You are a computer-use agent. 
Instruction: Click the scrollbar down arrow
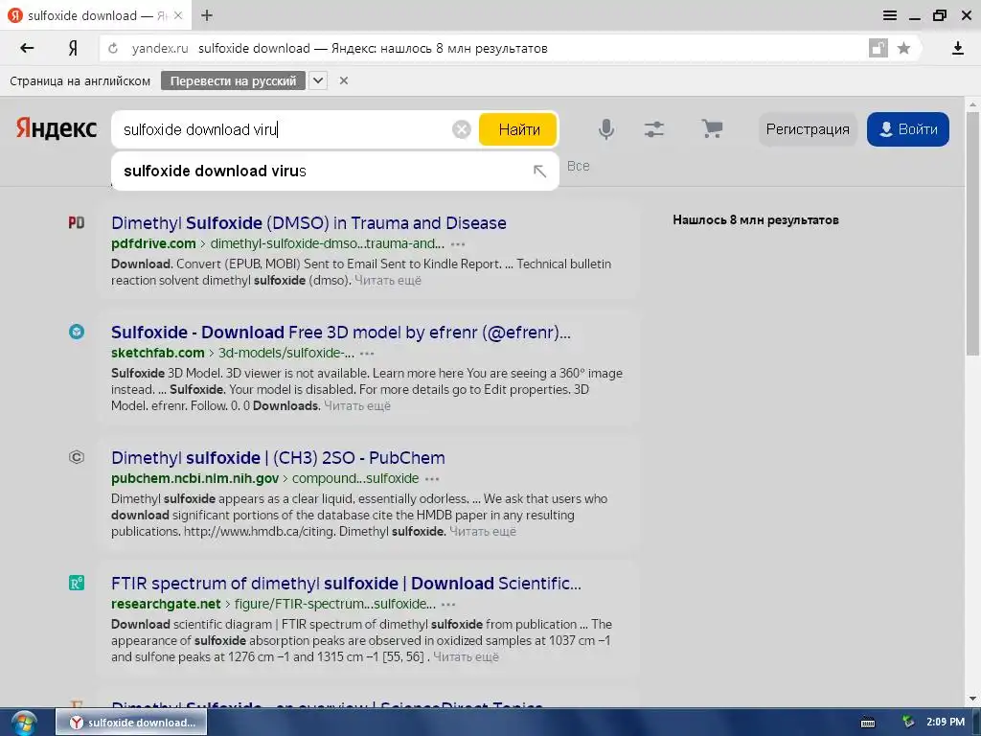(x=972, y=698)
